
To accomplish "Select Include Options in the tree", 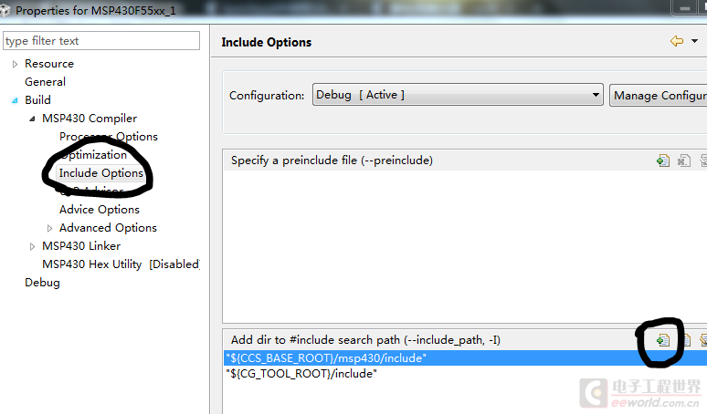I will click(x=101, y=173).
